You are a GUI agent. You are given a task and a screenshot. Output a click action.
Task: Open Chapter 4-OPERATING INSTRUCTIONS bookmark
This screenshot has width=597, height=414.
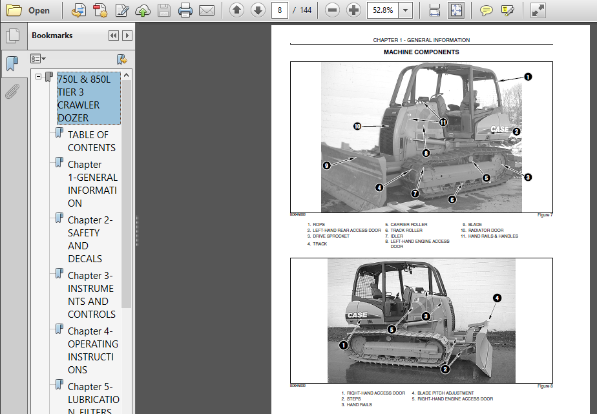click(x=93, y=351)
